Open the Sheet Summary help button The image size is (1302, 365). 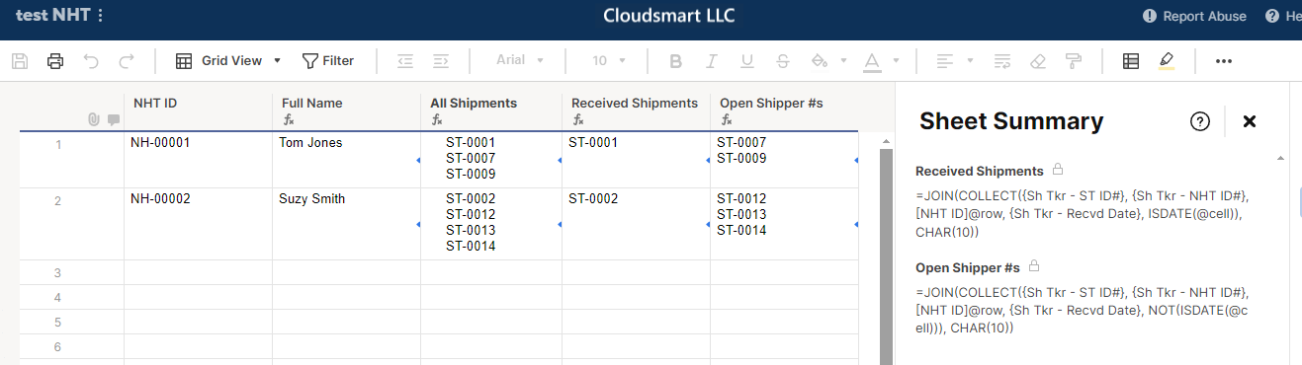[x=1200, y=121]
